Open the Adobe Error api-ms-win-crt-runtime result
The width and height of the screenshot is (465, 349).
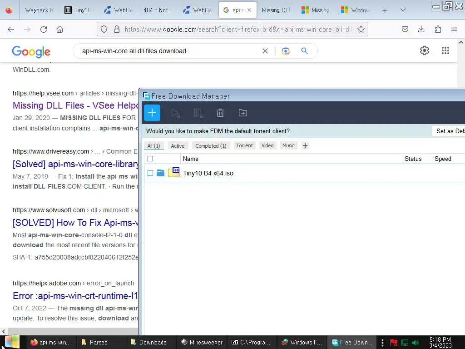(76, 296)
